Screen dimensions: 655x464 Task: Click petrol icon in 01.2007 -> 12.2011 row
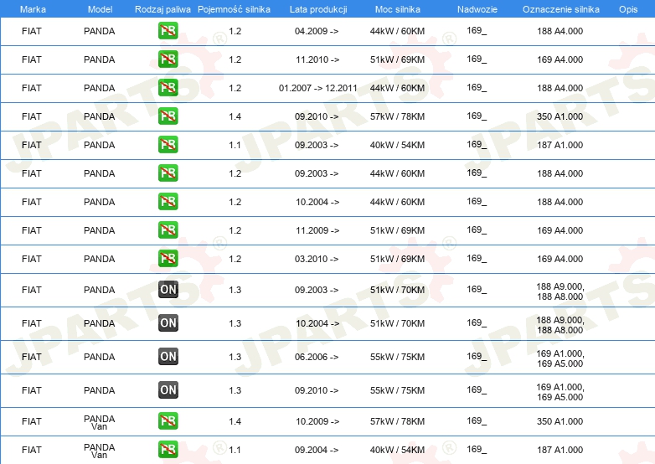(168, 88)
